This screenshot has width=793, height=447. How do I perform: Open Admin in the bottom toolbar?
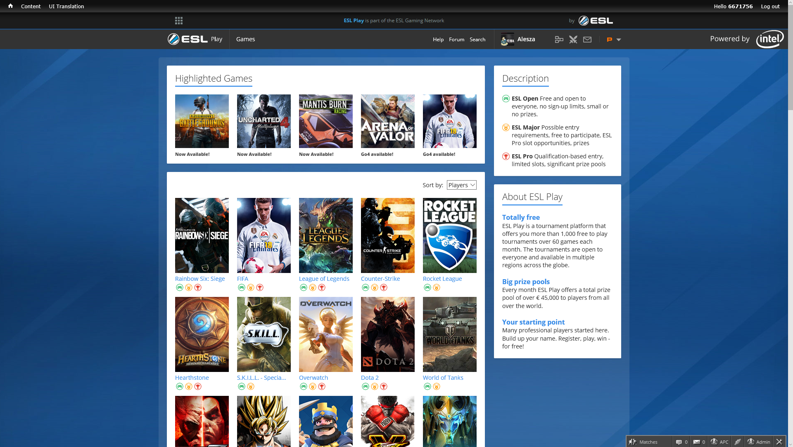[759, 442]
